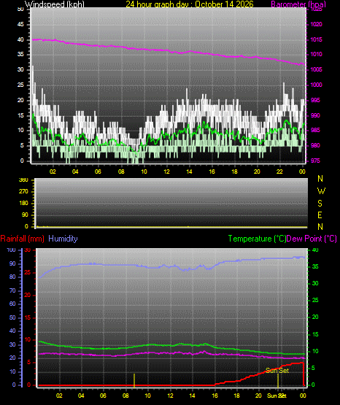This screenshot has width=340, height=405.
Task: Click hour 14 under the windspeed chart
Action: coord(189,171)
